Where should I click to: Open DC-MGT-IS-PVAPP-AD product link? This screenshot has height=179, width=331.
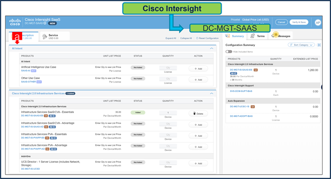click(x=33, y=149)
